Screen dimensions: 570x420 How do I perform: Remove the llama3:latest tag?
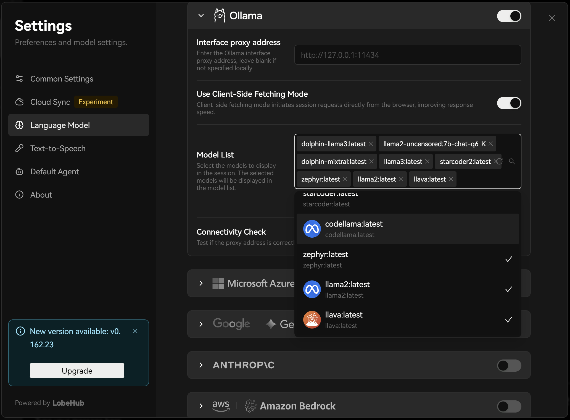[x=427, y=161]
